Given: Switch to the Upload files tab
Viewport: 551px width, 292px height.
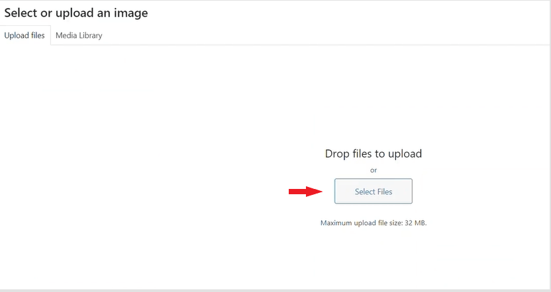Looking at the screenshot, I should (x=25, y=36).
